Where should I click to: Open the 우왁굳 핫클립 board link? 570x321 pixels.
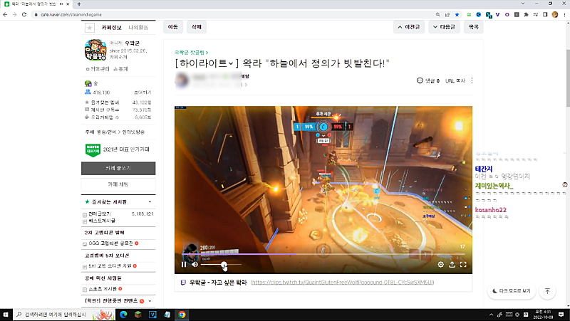(191, 53)
